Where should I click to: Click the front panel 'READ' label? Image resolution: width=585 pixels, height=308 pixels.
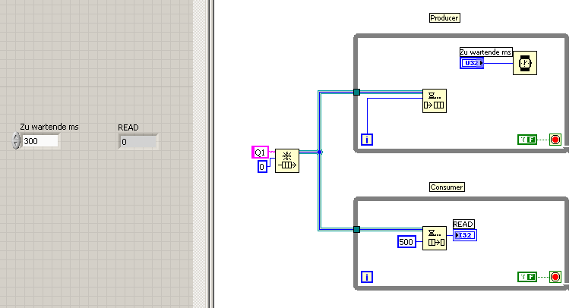[128, 127]
